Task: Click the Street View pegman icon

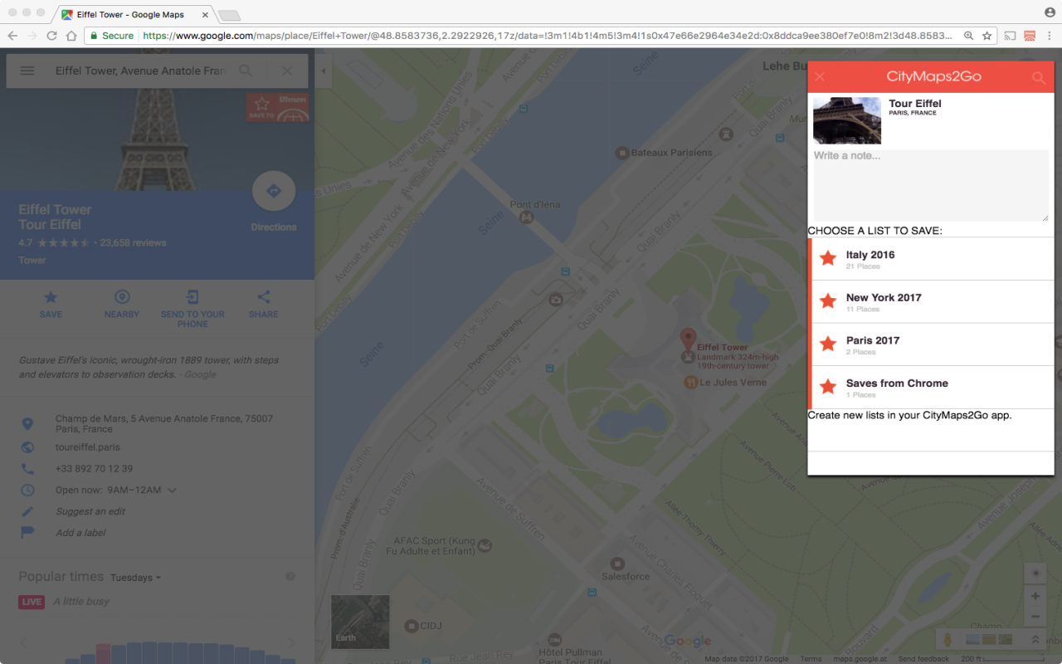Action: point(946,640)
